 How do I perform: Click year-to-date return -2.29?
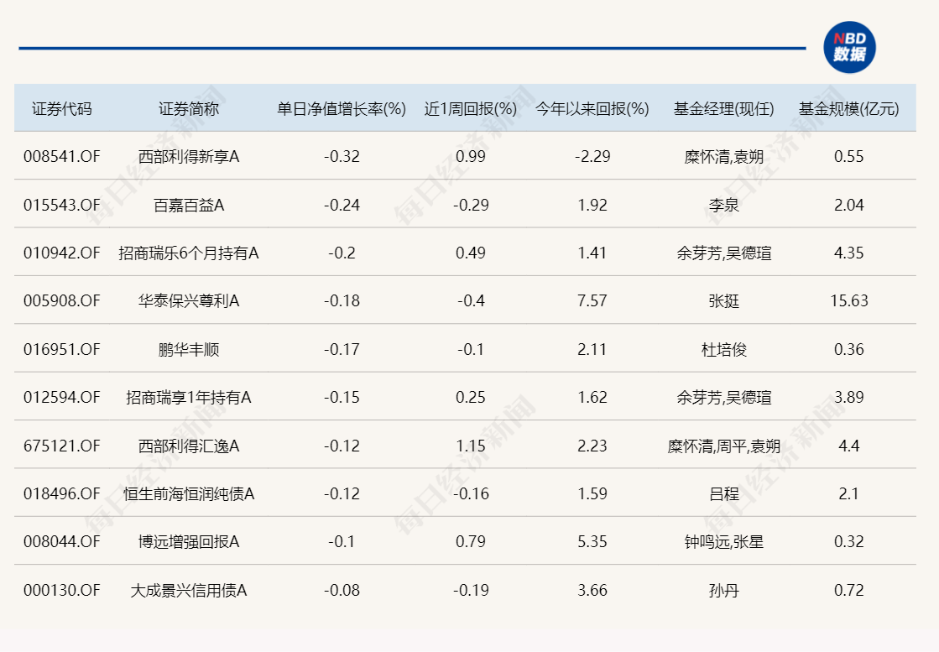[x=592, y=157]
